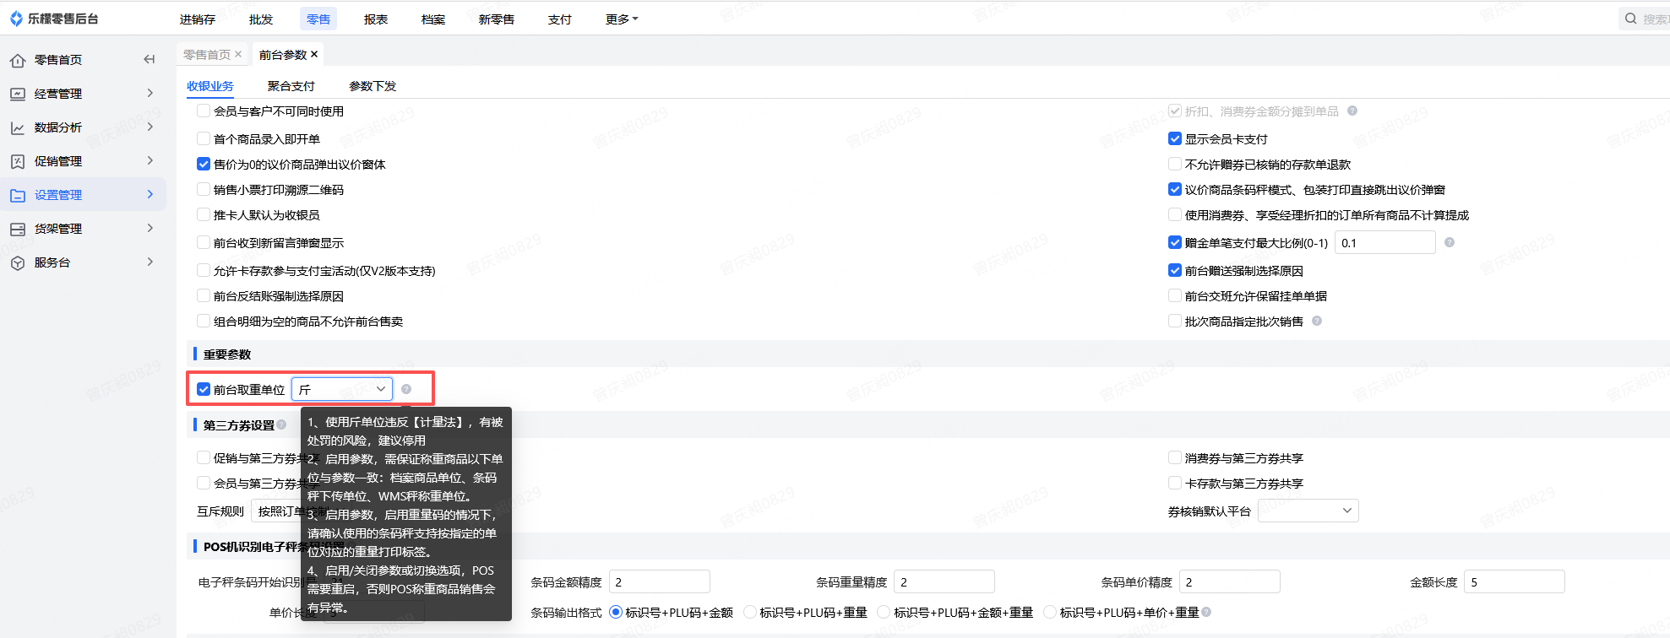Toggle 会员与客户不可同时使用 checkbox
1670x638 pixels.
(204, 111)
